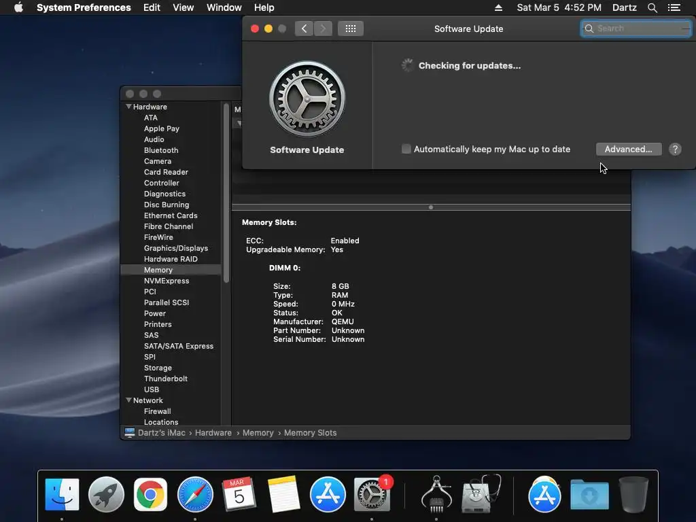Open the Help menu
Viewport: 696px width, 522px height.
(x=264, y=7)
